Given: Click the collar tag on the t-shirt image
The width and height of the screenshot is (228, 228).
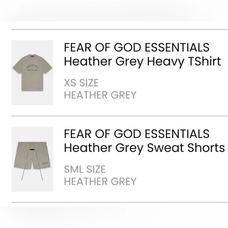Looking at the screenshot, I should pyautogui.click(x=32, y=55).
